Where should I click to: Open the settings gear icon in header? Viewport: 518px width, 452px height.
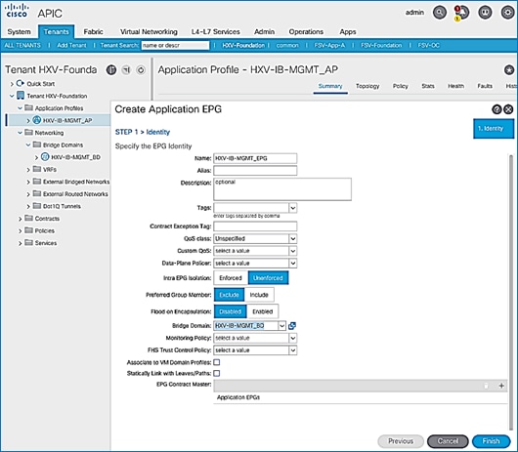(507, 13)
